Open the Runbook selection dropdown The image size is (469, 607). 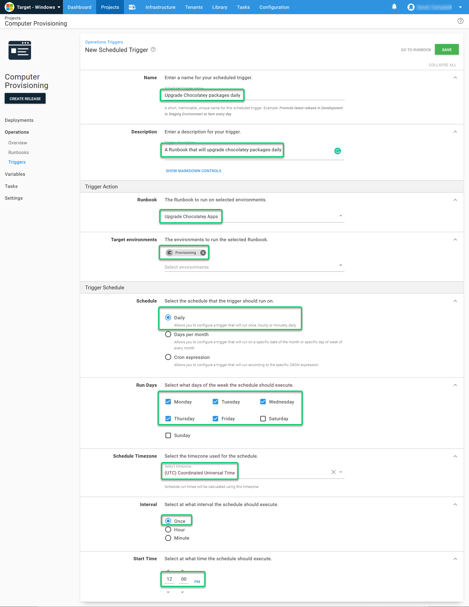(340, 216)
